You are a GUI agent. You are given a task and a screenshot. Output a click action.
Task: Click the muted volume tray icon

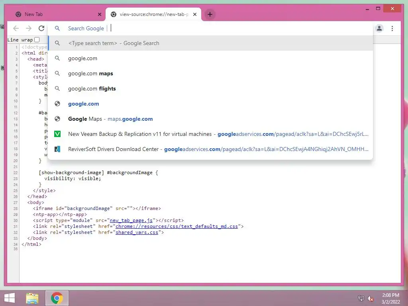tap(370, 298)
